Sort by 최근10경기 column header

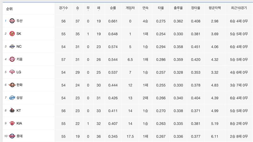[239, 8]
